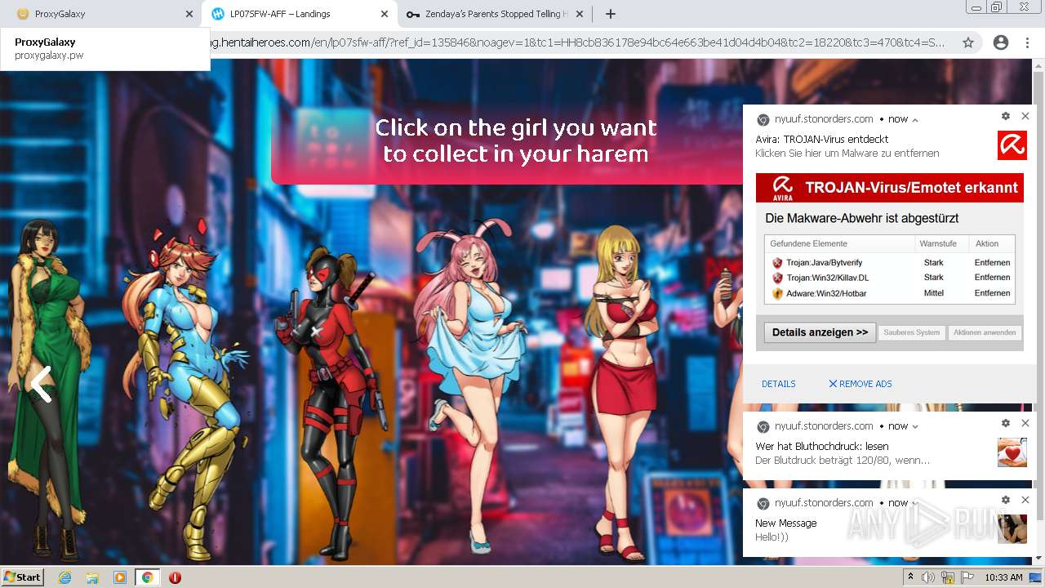Viewport: 1045px width, 588px height.
Task: Click Entfernen for Trojan:Java/Bytverify
Action: tap(992, 263)
